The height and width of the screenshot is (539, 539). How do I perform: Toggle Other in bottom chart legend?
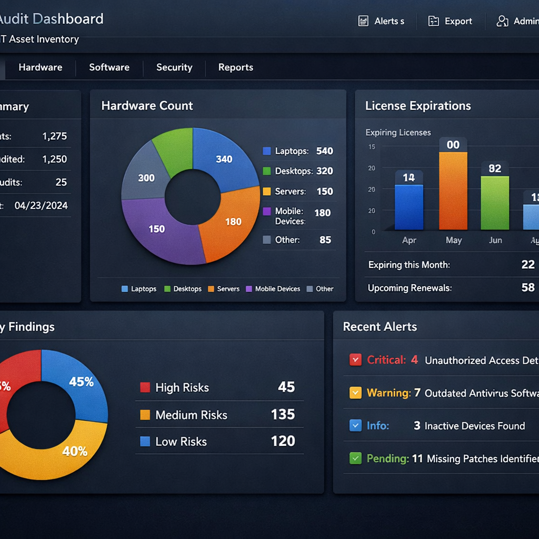coord(320,289)
